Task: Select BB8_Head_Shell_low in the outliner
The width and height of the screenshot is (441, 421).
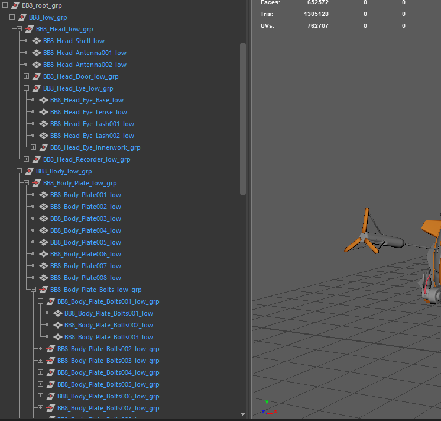Action: [74, 41]
